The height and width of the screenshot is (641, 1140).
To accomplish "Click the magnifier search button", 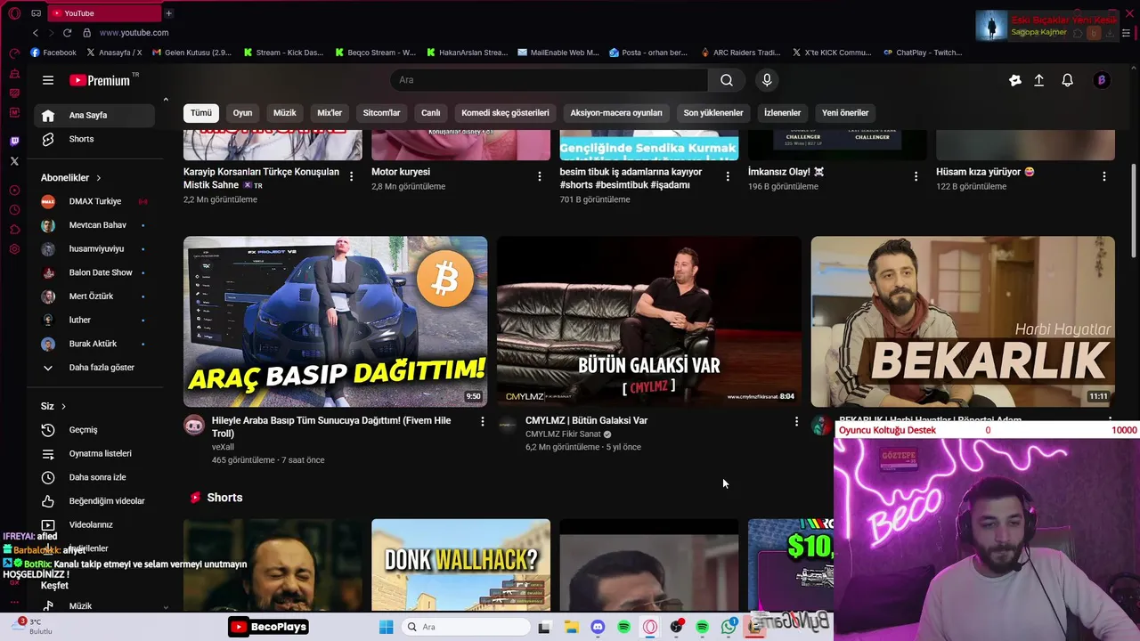I will (x=727, y=80).
